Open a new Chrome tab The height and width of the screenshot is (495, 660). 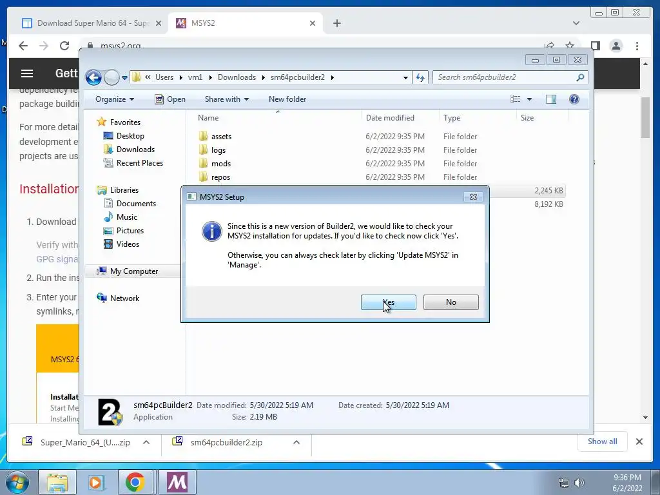[x=336, y=23]
